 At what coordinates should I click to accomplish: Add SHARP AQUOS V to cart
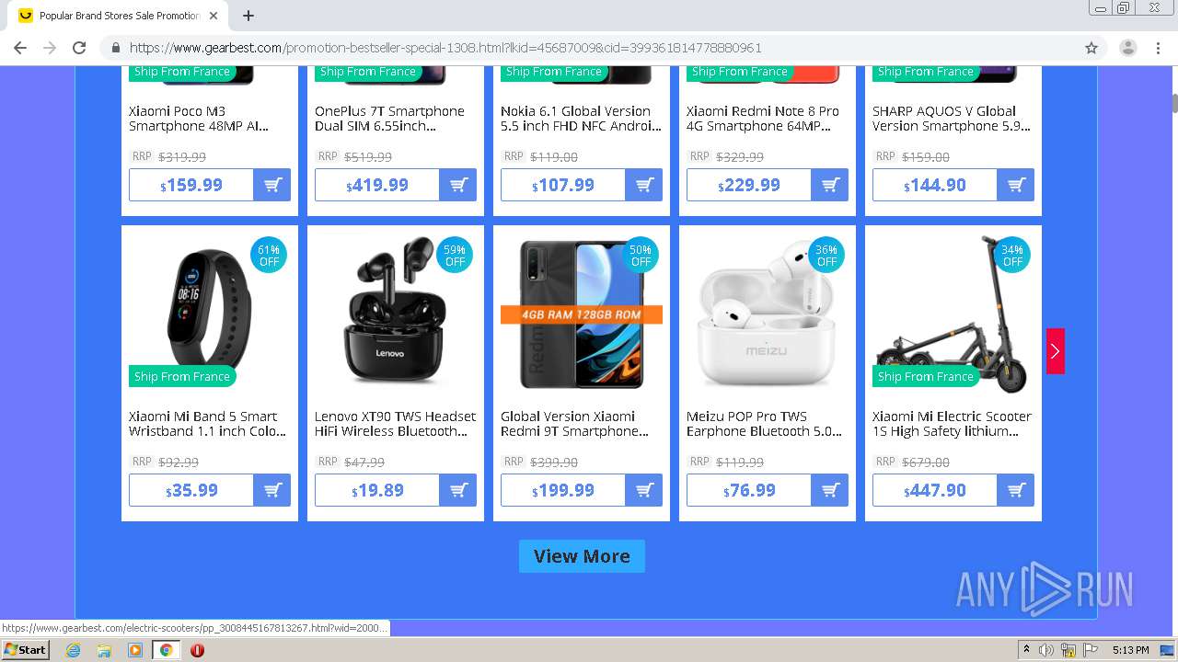(x=1016, y=185)
